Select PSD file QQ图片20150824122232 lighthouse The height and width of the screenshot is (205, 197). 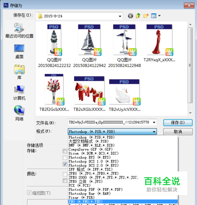point(54,46)
